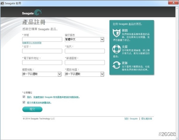
Task: Click the serial number input field (序號)
Action: (42, 39)
